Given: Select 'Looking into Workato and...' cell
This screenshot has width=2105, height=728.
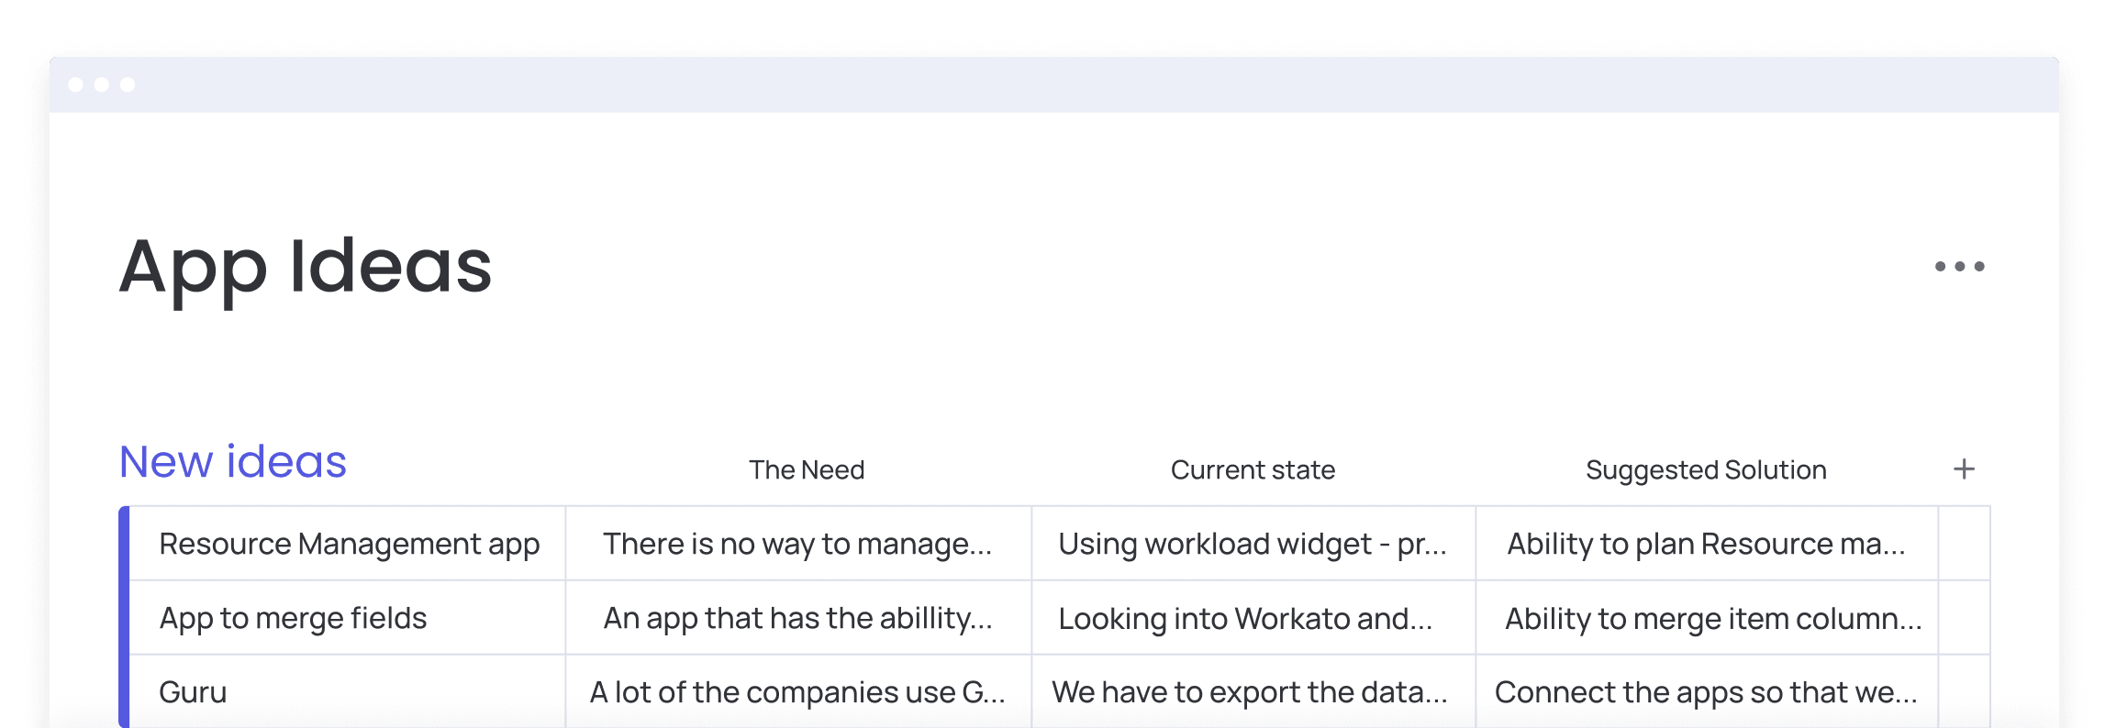Looking at the screenshot, I should click(x=1253, y=618).
